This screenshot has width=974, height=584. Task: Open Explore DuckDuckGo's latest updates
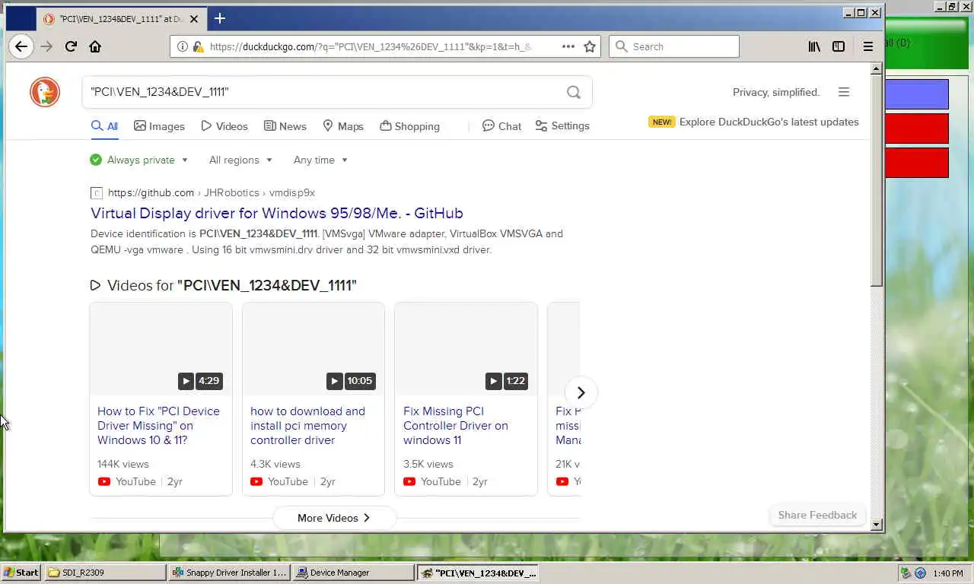pyautogui.click(x=769, y=122)
